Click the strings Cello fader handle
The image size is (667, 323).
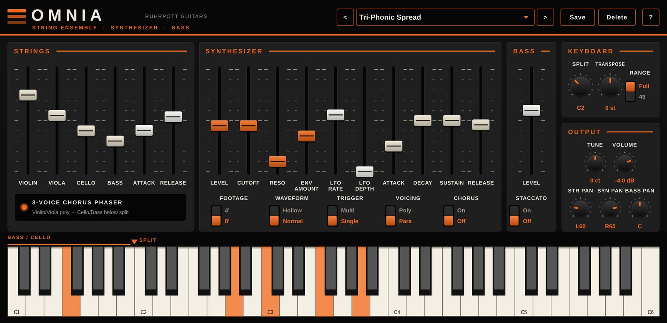[86, 131]
